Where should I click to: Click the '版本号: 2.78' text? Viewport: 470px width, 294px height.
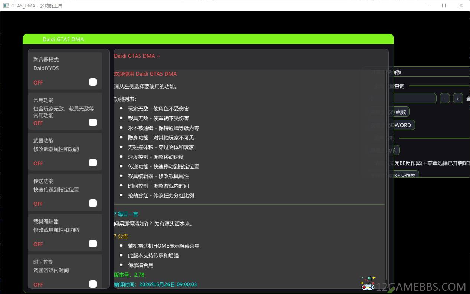click(129, 275)
